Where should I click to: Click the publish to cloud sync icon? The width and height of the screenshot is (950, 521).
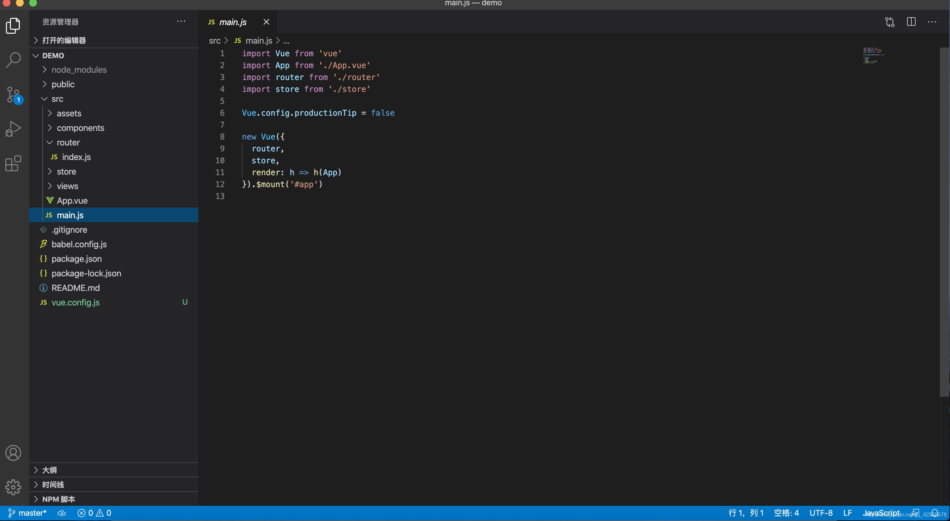point(61,513)
